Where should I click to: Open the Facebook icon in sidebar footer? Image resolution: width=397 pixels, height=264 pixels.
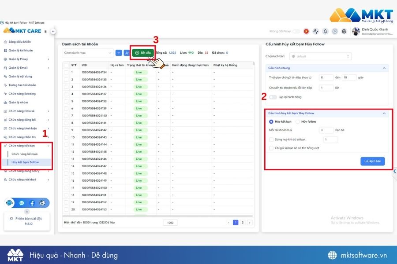click(x=32, y=203)
